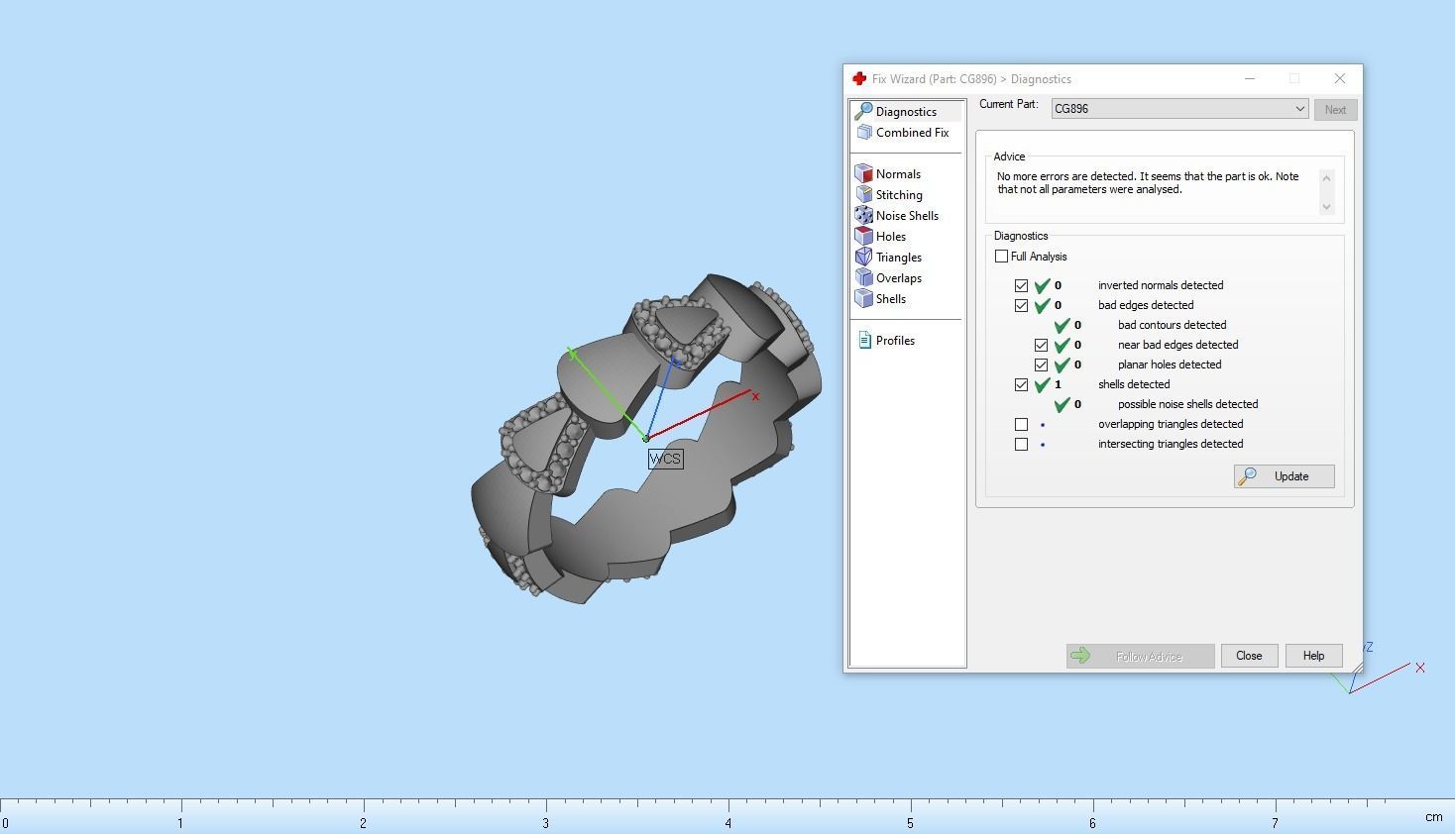Click 'shells detected' label text

pyautogui.click(x=1134, y=384)
